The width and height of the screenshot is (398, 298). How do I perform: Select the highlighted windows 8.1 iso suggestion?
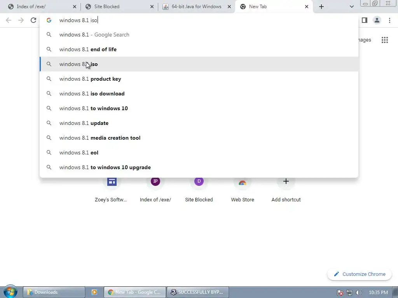199,64
